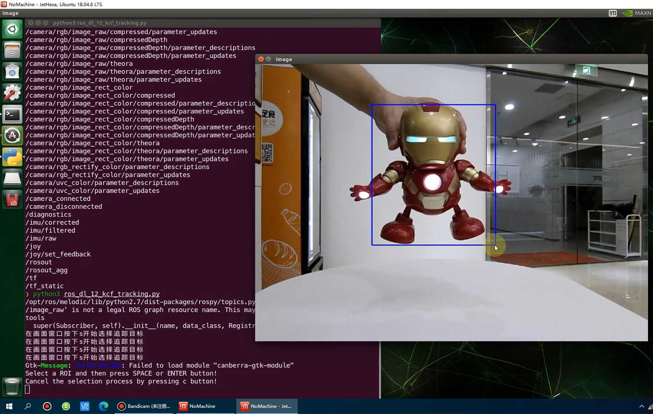653x414 pixels.
Task: Click the terminal title python3 ros_dl_12_kcf_tracking.py
Action: point(100,22)
